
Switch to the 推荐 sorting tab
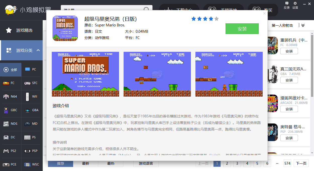(61, 163)
